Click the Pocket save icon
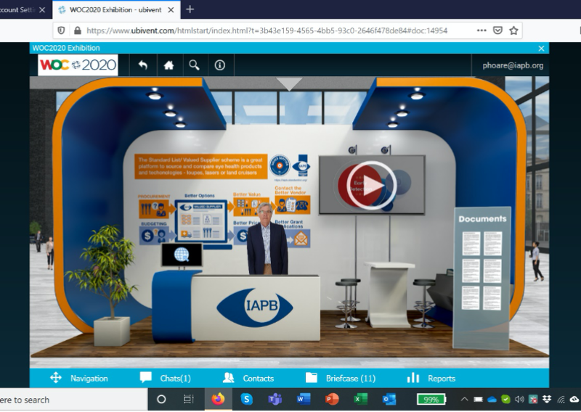 497,30
